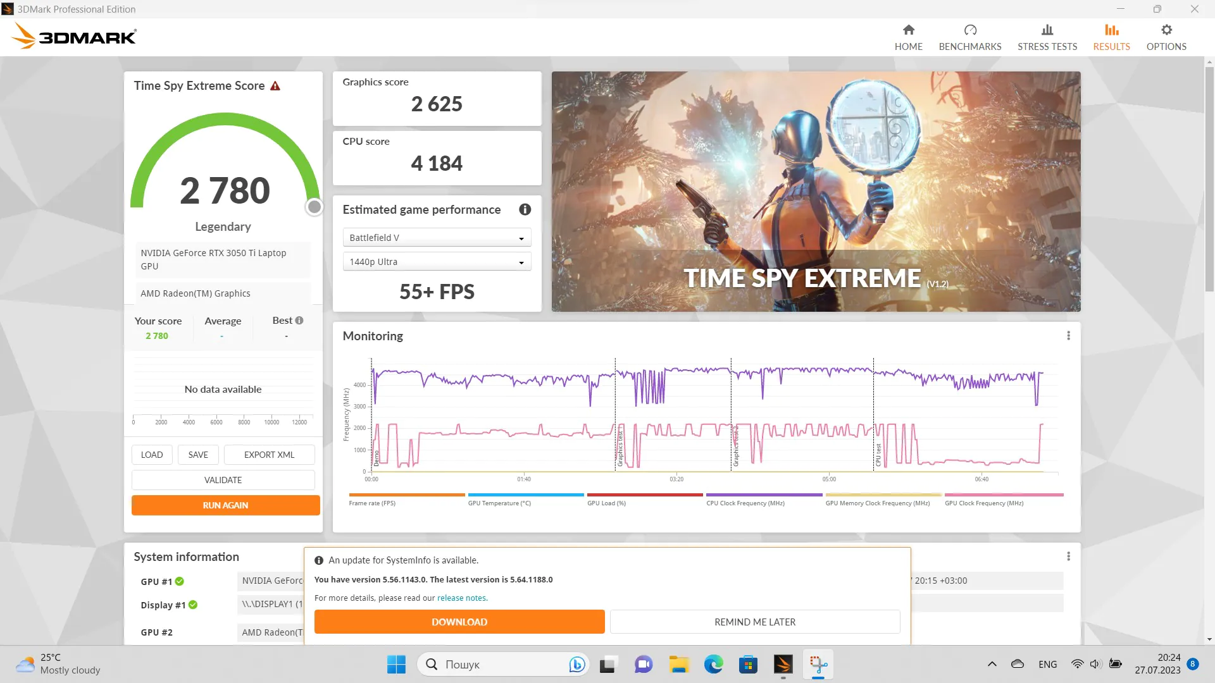
Task: Open the 1440p Ultra resolution dropdown
Action: (x=437, y=262)
